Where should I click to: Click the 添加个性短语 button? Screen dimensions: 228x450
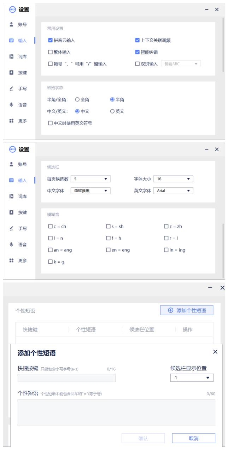tap(187, 310)
